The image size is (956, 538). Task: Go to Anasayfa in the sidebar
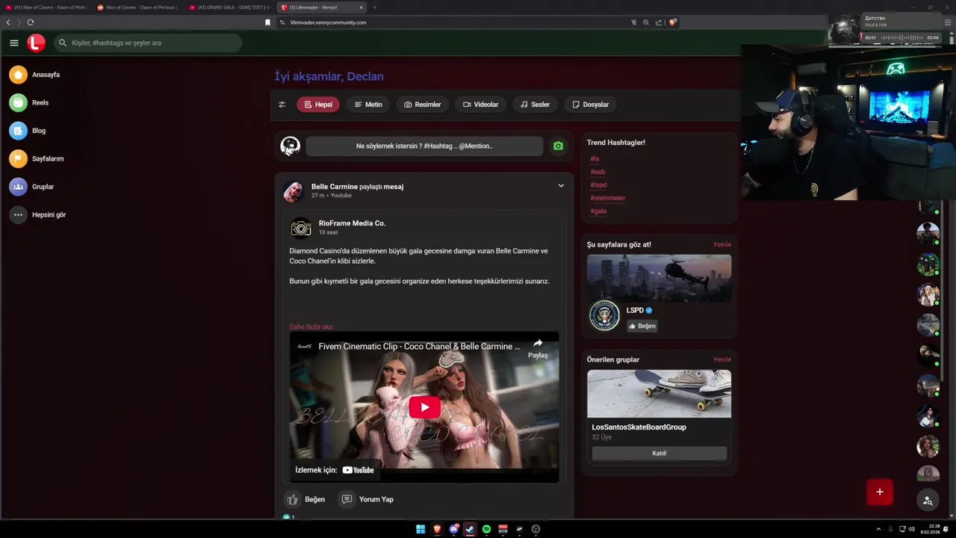pyautogui.click(x=35, y=75)
